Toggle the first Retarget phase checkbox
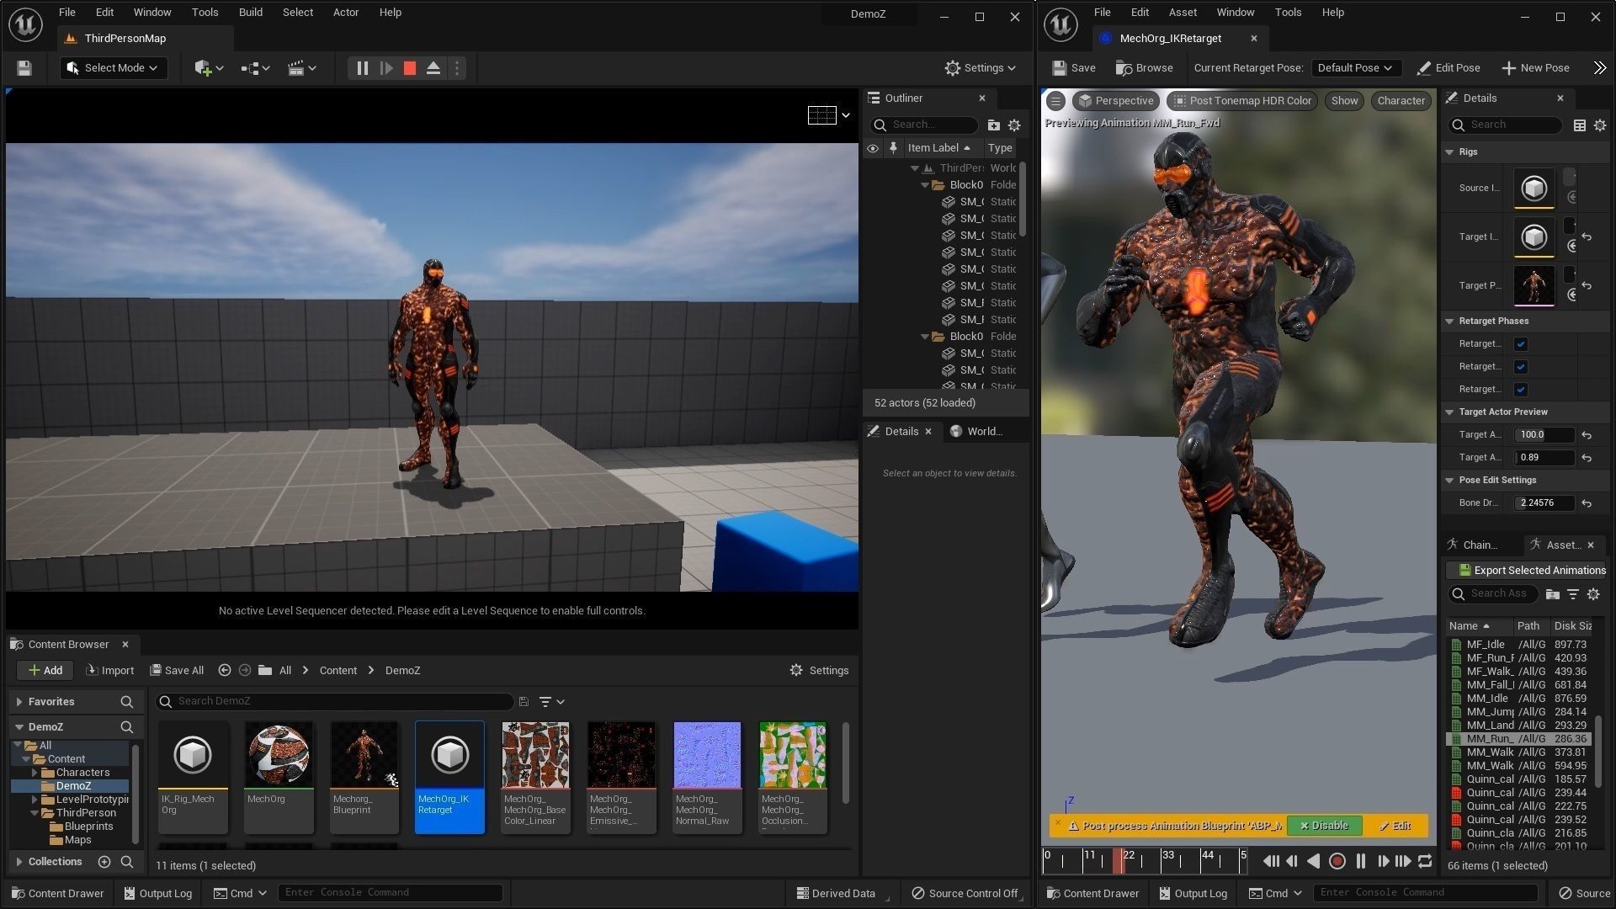 coord(1521,344)
